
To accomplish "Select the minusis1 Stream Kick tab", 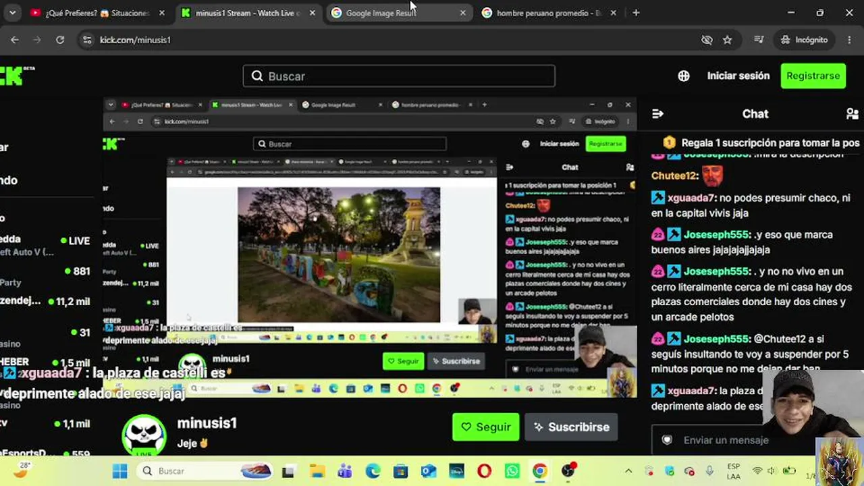I will (x=248, y=13).
